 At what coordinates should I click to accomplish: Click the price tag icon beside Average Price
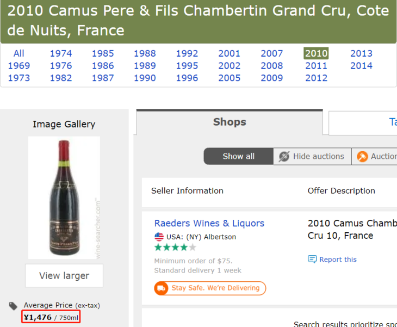[13, 306]
